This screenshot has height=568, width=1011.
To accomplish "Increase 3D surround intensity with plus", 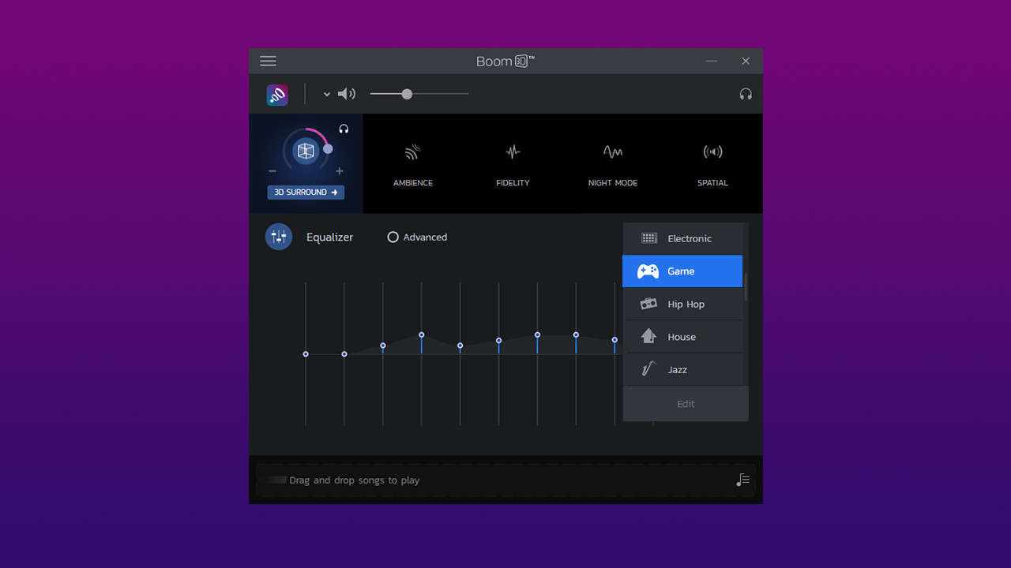I will (340, 171).
